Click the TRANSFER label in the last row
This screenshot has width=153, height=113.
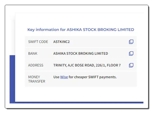[37, 81]
